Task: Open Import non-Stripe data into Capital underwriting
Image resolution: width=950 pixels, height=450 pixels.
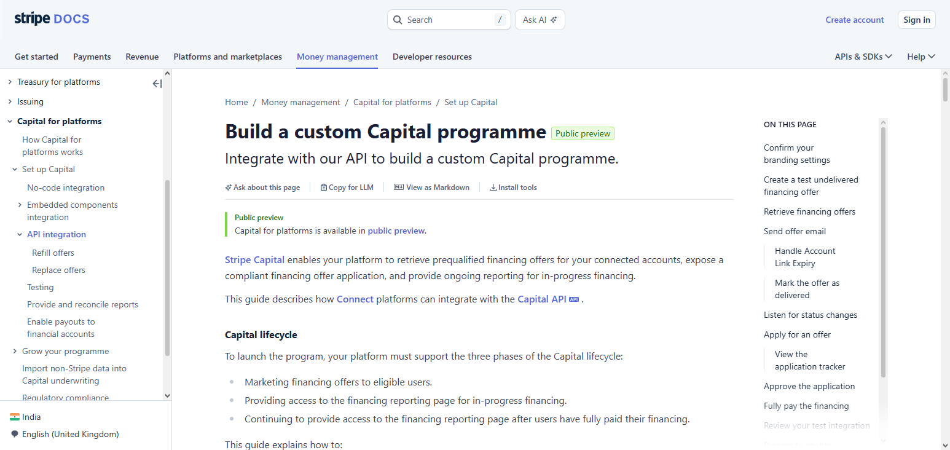Action: (74, 374)
